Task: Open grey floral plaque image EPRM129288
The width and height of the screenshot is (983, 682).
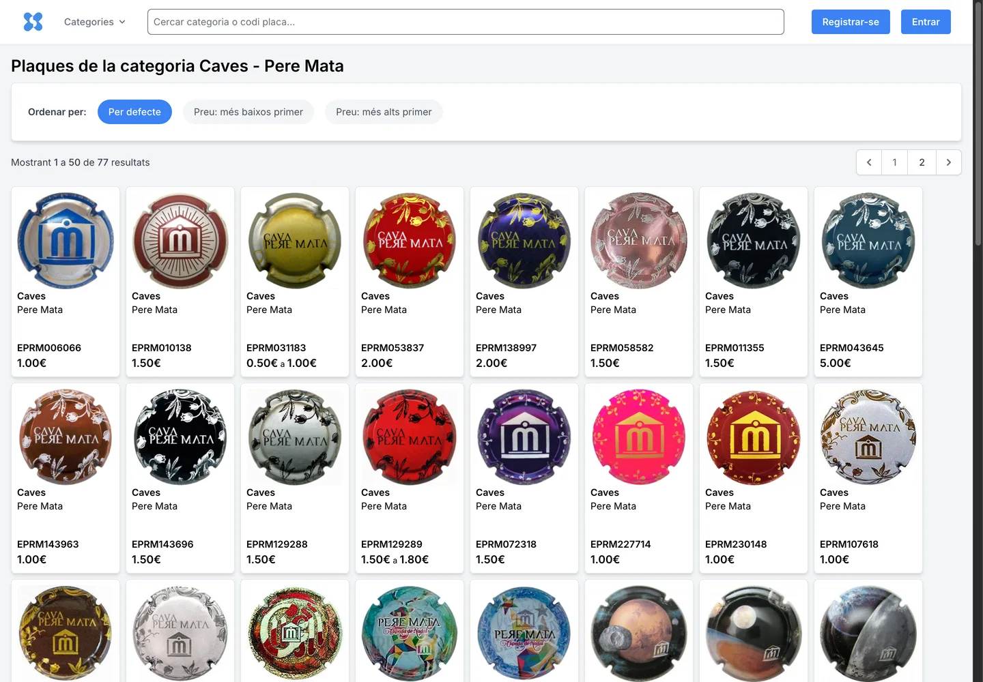Action: [x=295, y=437]
